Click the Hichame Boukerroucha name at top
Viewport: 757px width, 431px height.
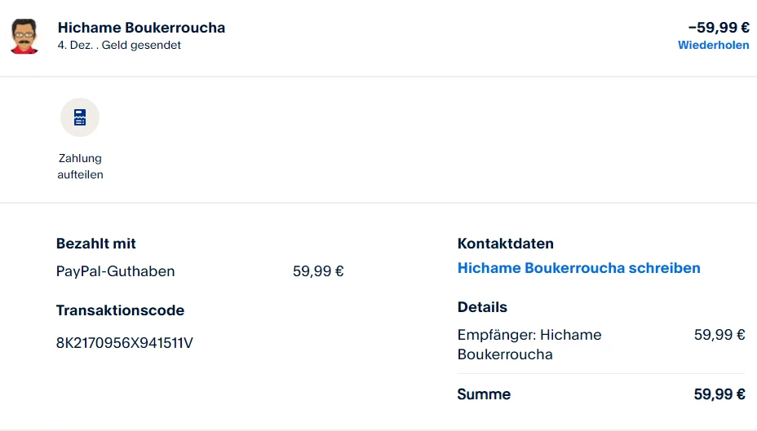pos(141,28)
